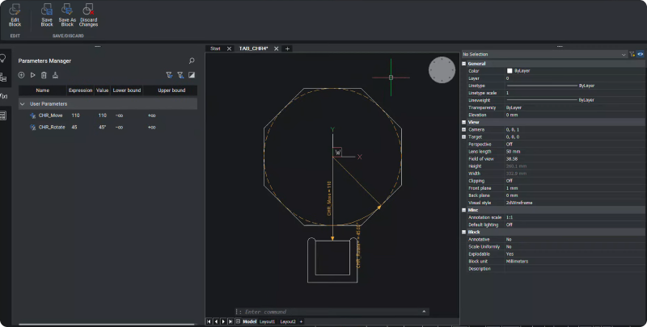Click the delete trash icon in Parameters Manager
The width and height of the screenshot is (647, 327).
(44, 75)
